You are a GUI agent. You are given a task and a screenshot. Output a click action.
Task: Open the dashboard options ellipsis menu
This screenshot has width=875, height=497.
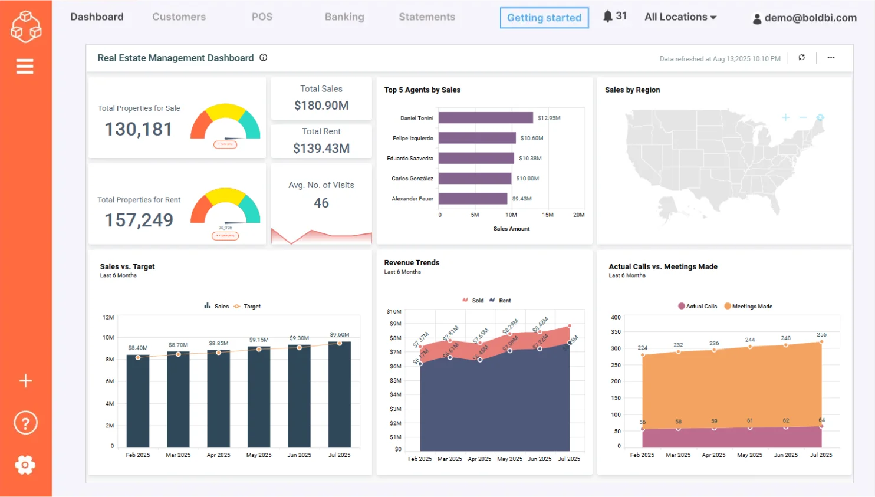tap(831, 58)
